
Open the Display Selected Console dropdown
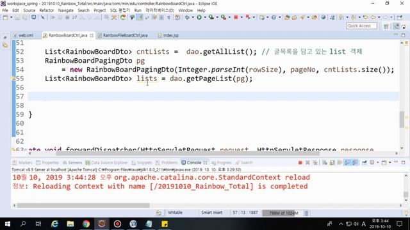pyautogui.click(x=377, y=163)
